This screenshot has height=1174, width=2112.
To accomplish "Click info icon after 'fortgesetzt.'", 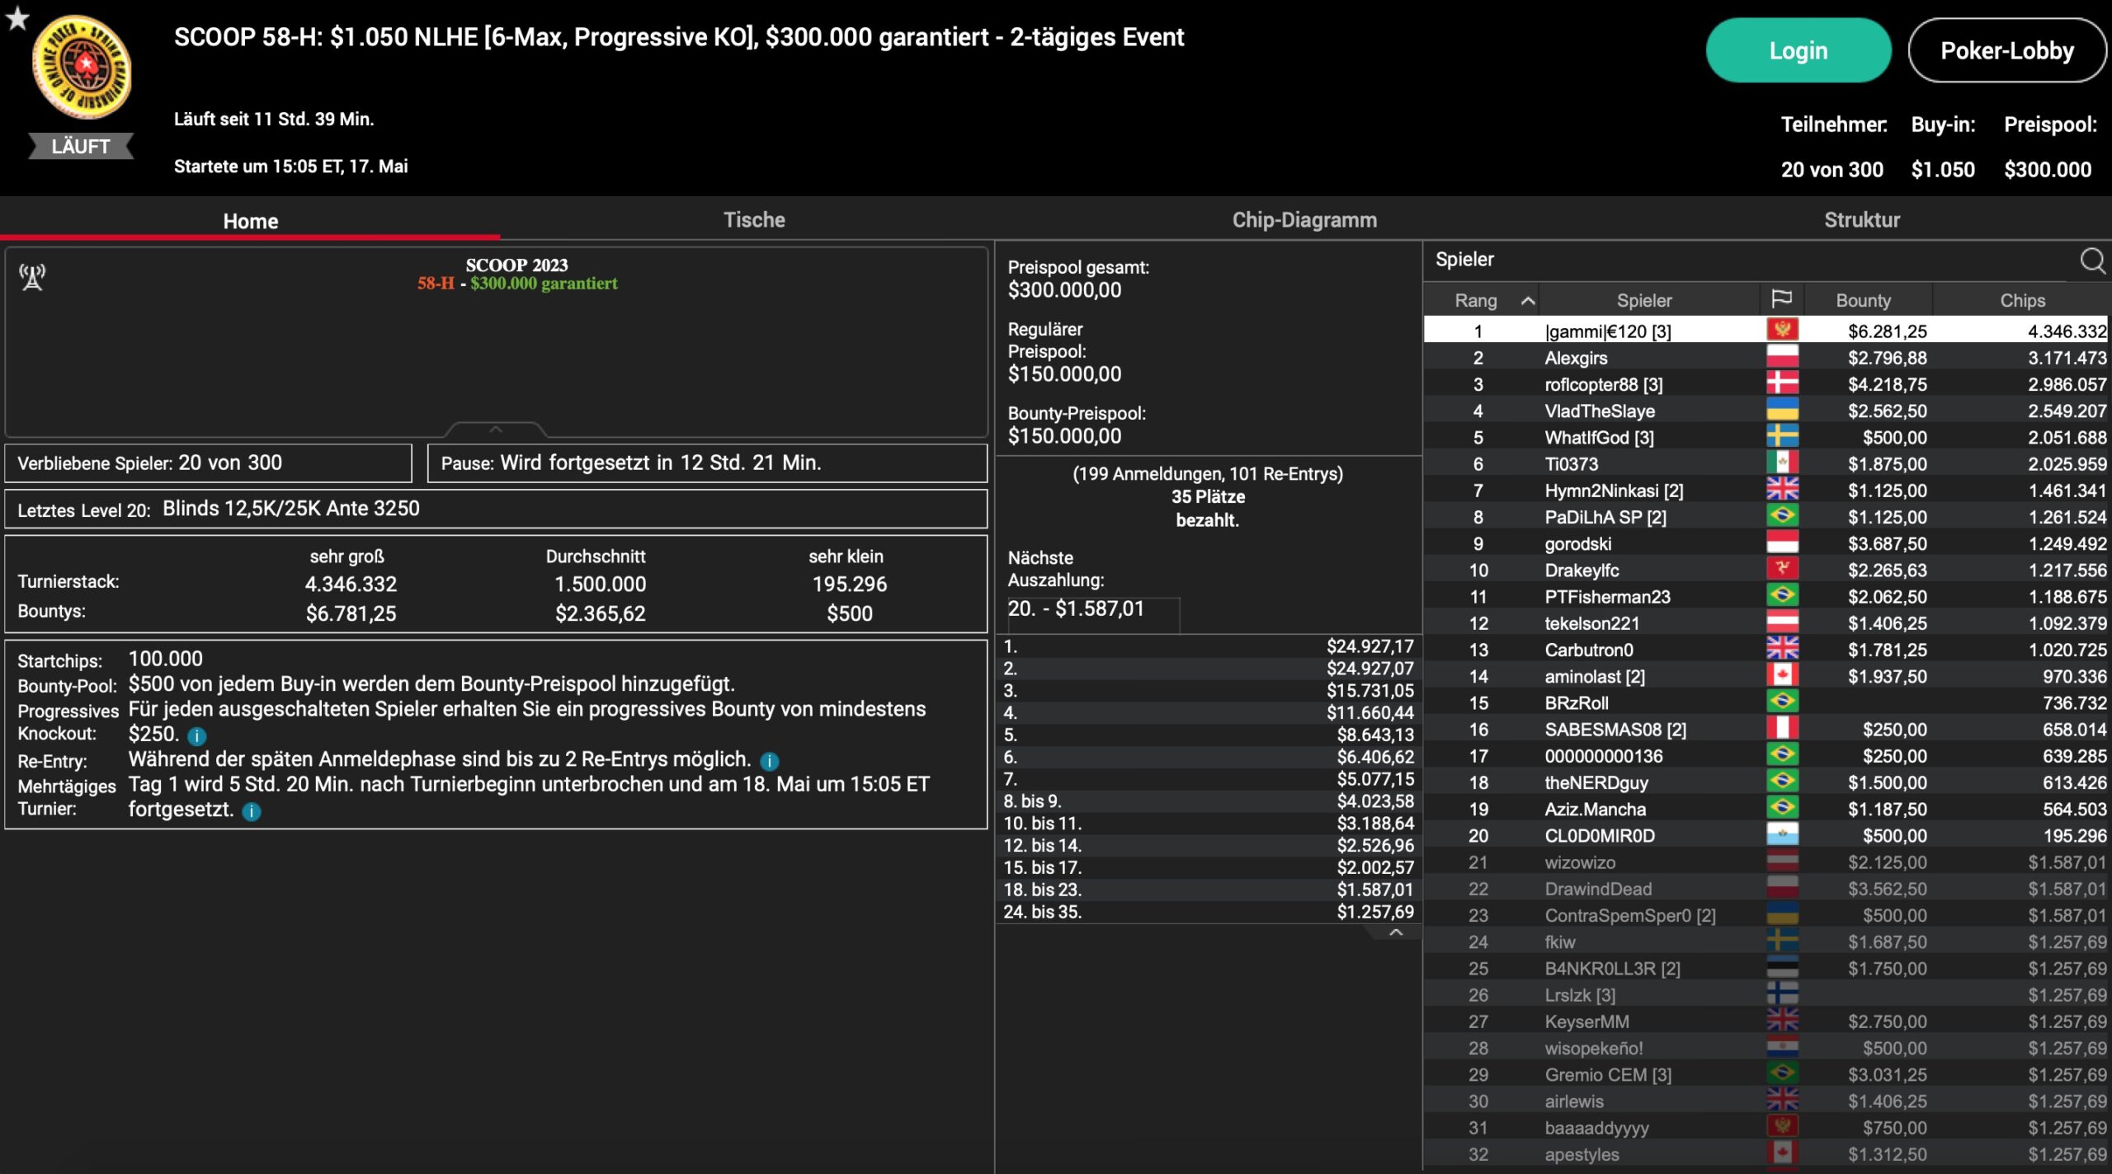I will pyautogui.click(x=252, y=811).
